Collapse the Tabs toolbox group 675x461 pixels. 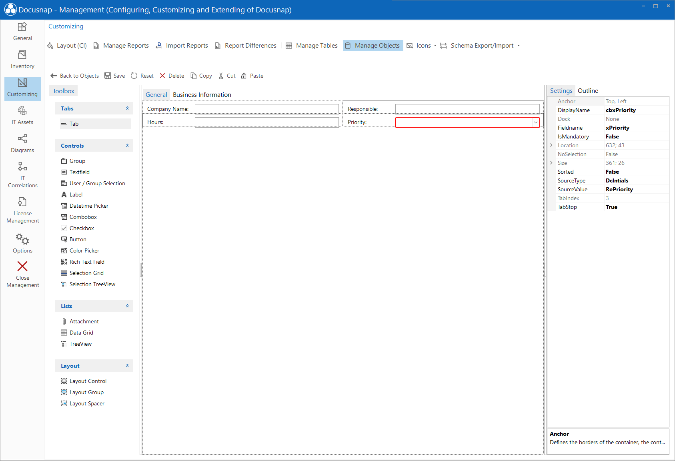(x=127, y=108)
